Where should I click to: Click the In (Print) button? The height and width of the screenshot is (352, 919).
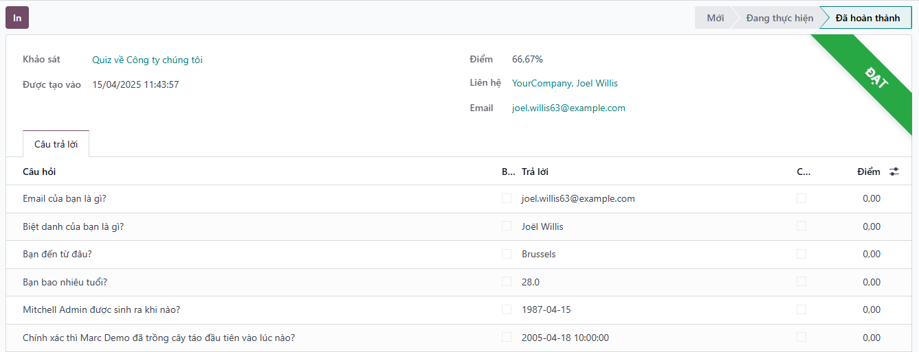17,18
